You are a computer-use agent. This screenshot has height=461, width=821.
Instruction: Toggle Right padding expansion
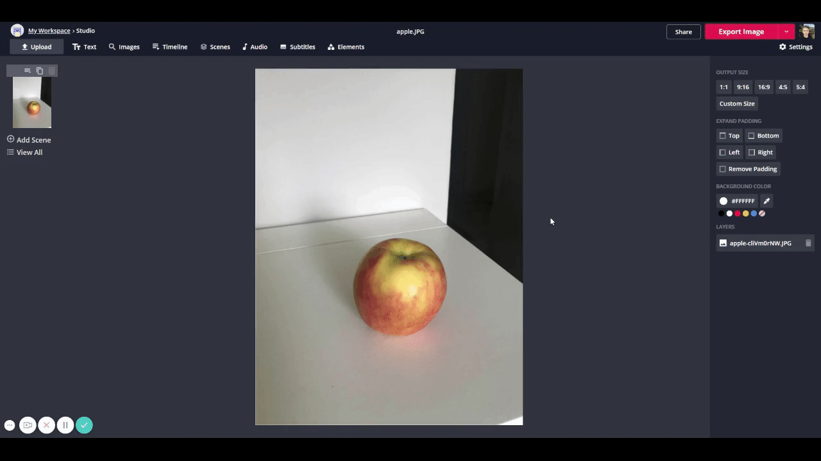point(761,152)
